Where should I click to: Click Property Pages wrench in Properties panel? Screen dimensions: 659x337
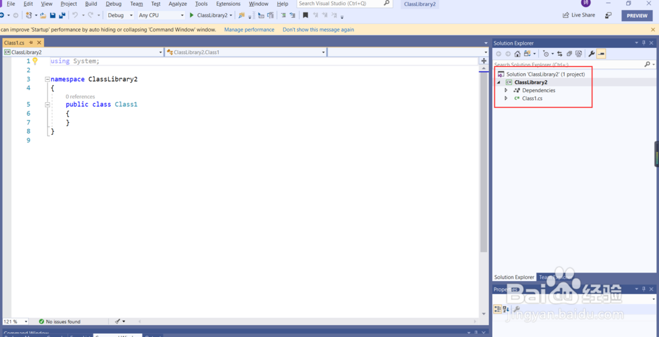[516, 309]
